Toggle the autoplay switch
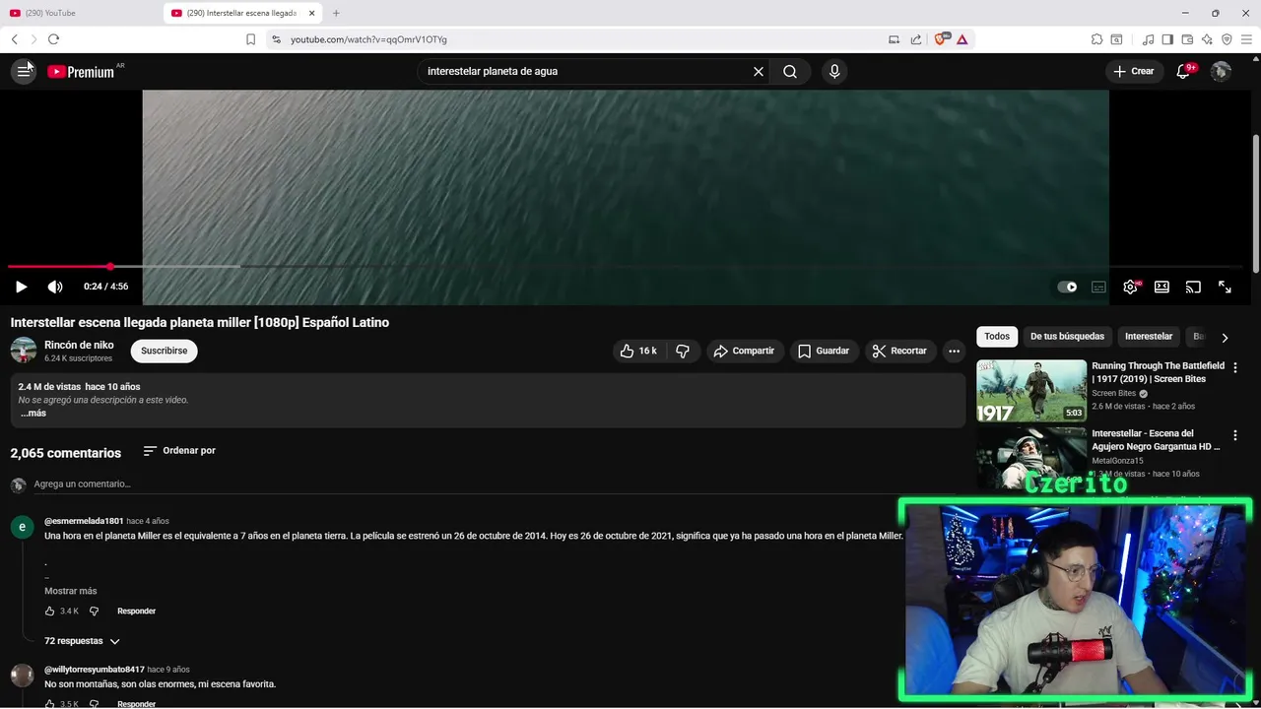 click(1067, 287)
